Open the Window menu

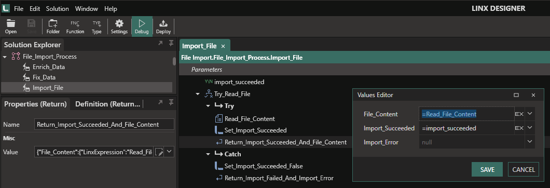click(x=87, y=9)
